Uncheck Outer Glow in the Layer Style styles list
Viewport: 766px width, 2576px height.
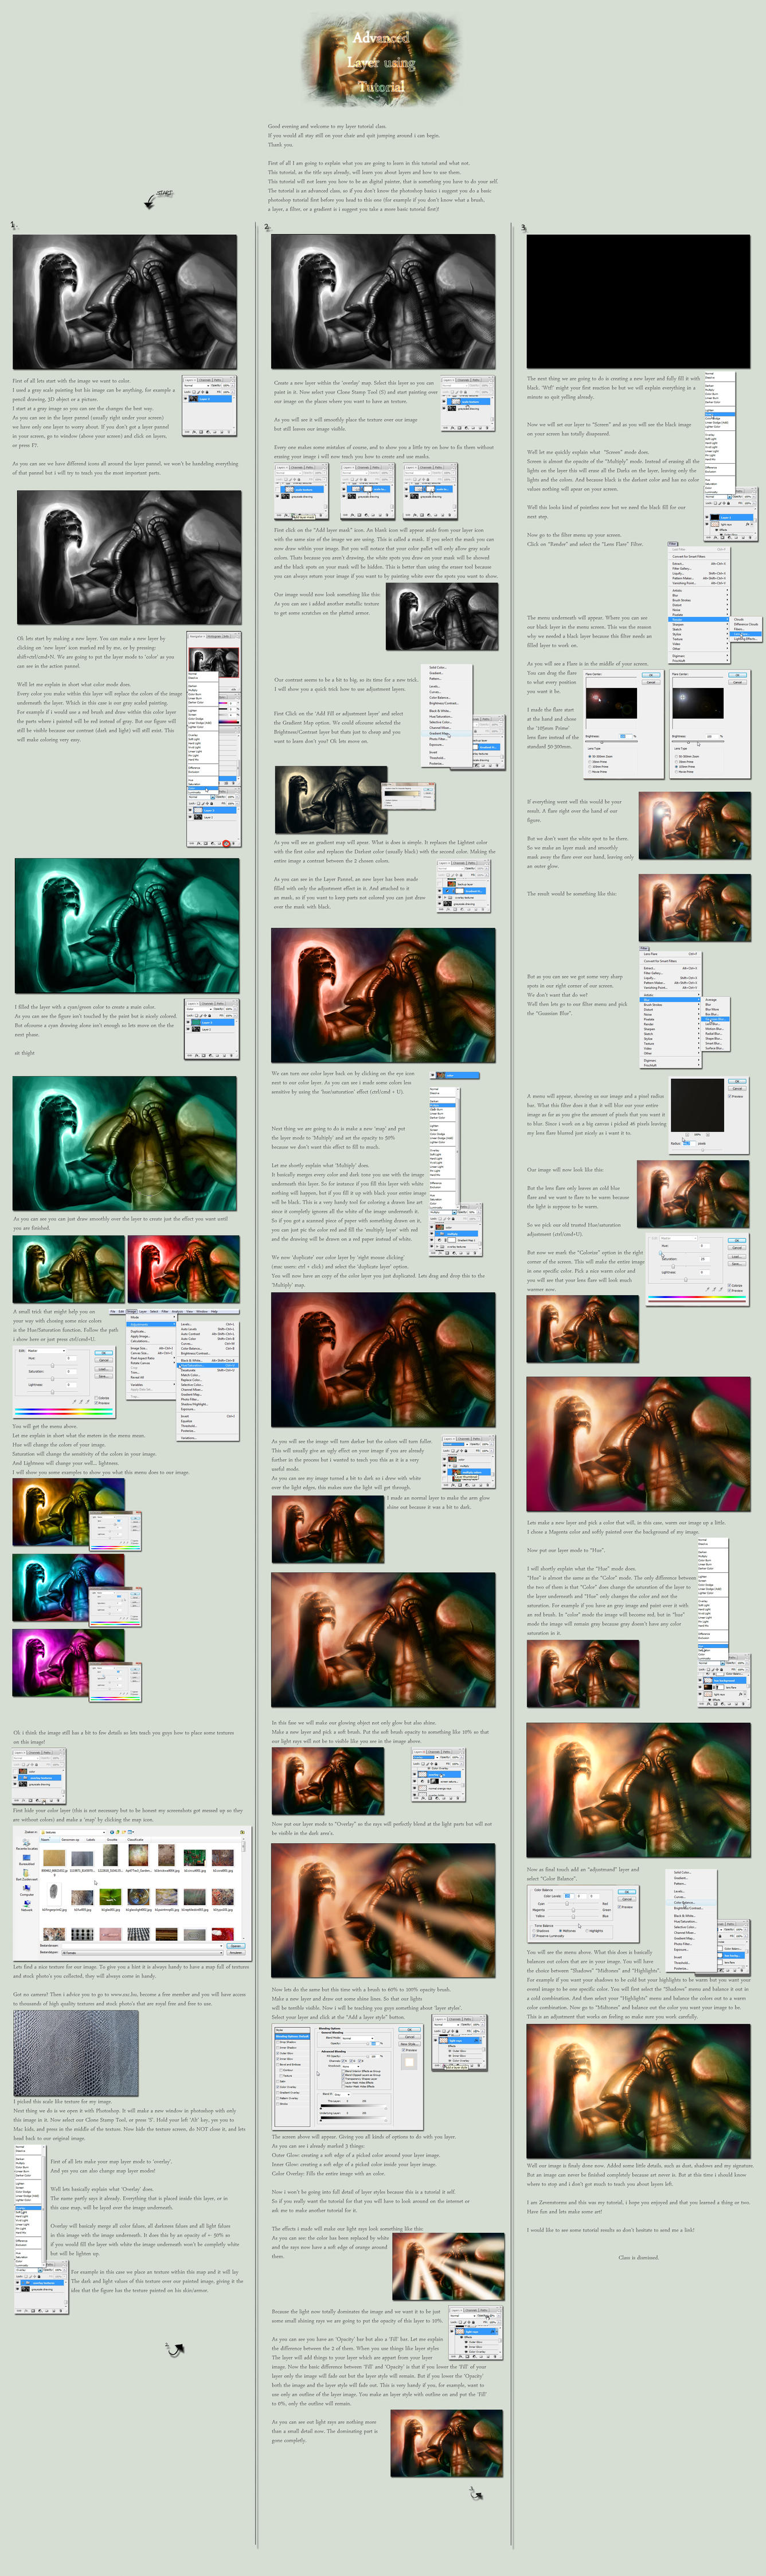tap(276, 2054)
